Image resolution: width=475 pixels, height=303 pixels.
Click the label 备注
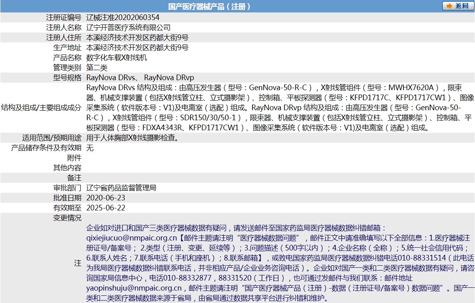point(74,178)
